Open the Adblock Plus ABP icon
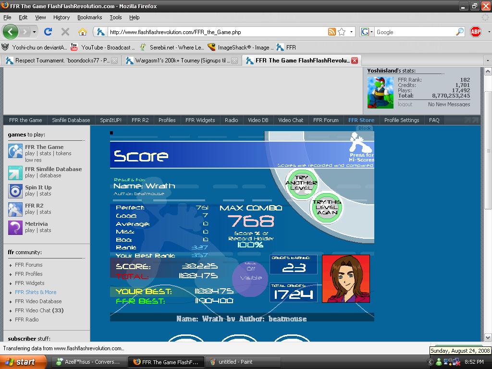The width and height of the screenshot is (492, 369). [476, 32]
